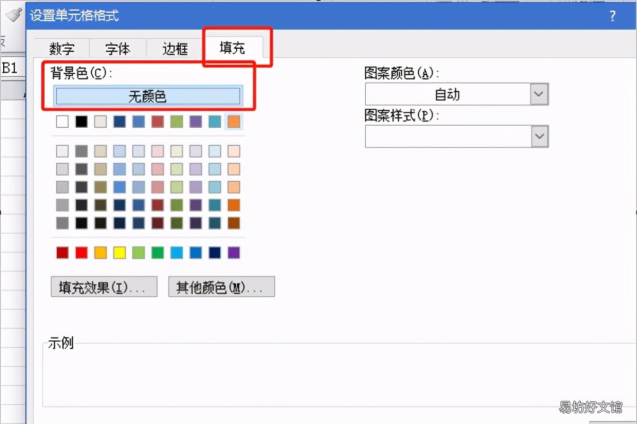Pick the amber orange standard color swatch

[x=100, y=253]
